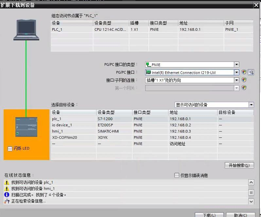Click the PLC device image in orange panel
Screen dimensions: 261x217
26,127
